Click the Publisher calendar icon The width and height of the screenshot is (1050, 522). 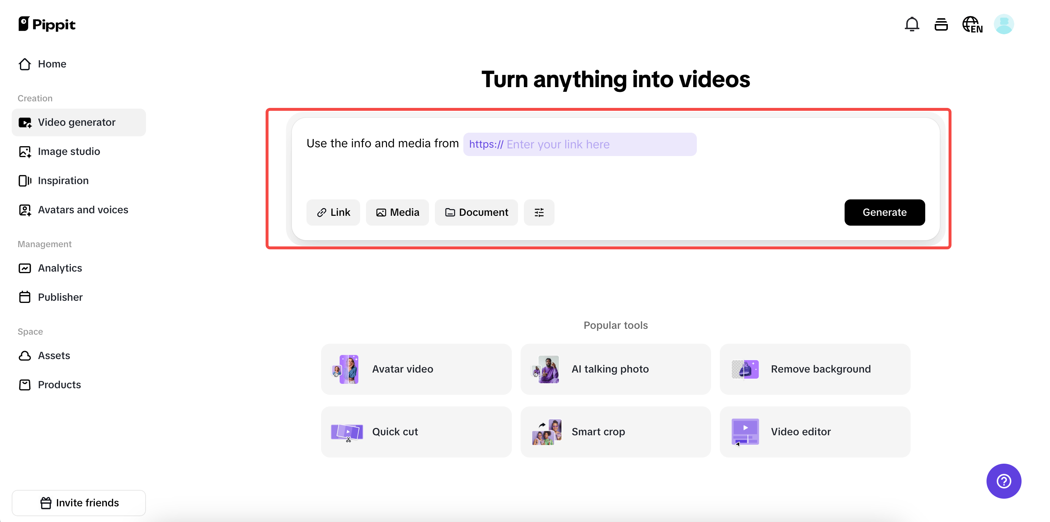[25, 297]
